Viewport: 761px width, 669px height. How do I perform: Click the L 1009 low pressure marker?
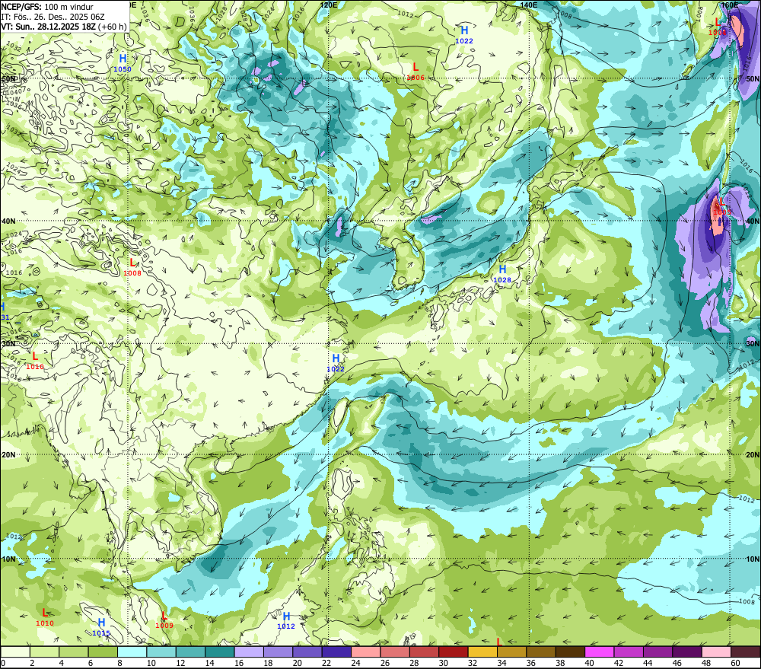click(164, 620)
